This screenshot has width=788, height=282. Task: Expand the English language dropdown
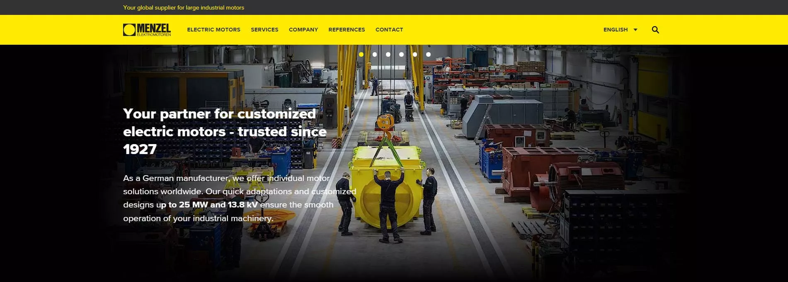[x=620, y=30]
